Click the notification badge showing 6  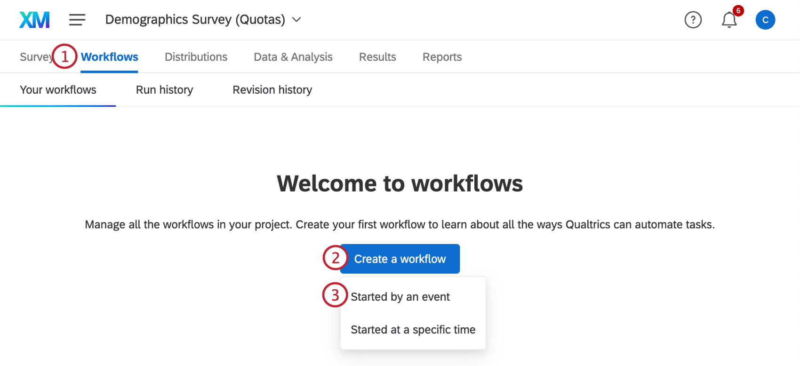pyautogui.click(x=737, y=10)
